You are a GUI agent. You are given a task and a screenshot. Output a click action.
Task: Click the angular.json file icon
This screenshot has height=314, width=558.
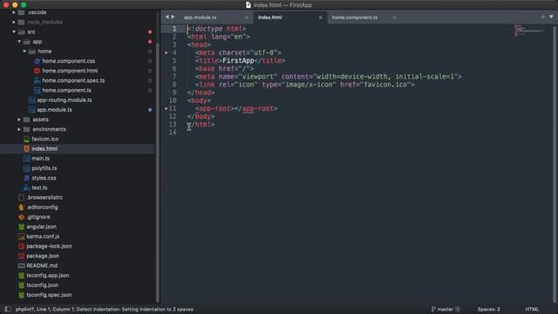[x=21, y=227]
